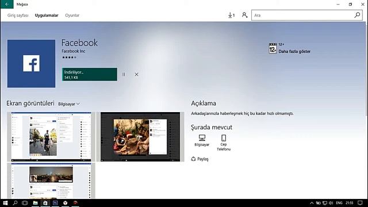Click the Daha fazla göster link
368x207 pixels.
[x=294, y=51]
